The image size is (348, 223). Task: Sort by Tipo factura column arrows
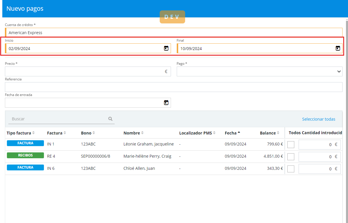pos(34,133)
